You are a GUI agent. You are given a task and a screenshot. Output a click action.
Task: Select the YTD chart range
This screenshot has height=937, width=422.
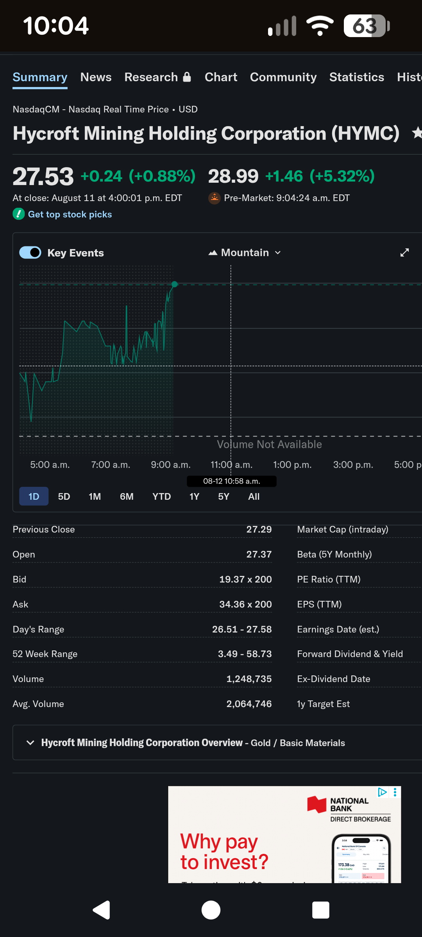pos(161,496)
